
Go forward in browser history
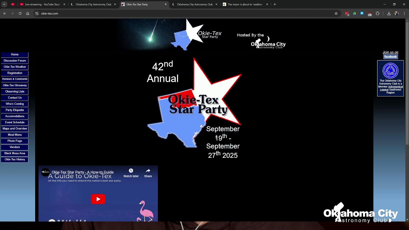coord(12,13)
